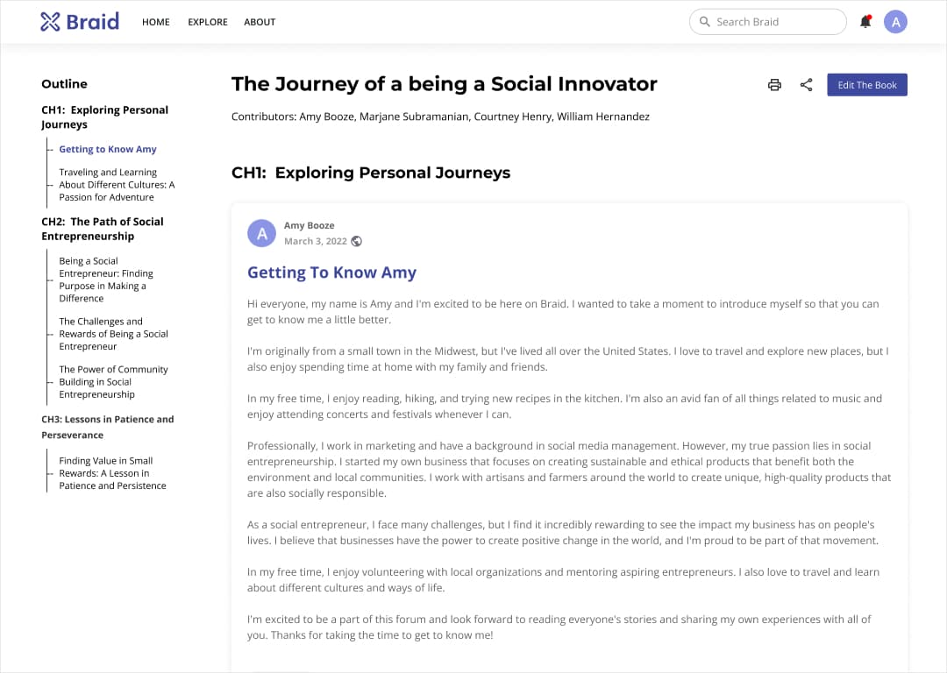This screenshot has width=947, height=673.
Task: Click the share icon
Action: click(x=807, y=85)
